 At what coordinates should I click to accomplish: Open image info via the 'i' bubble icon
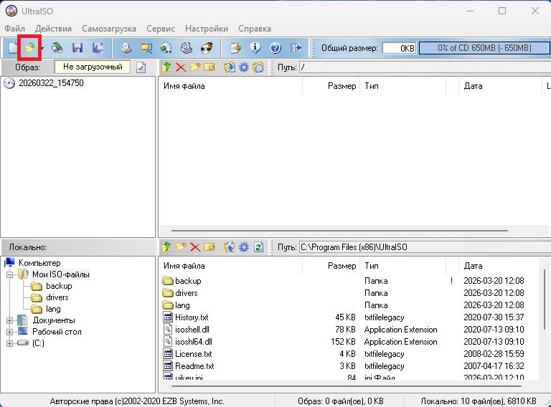pos(255,48)
